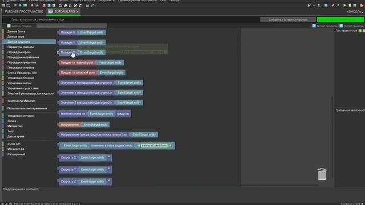This screenshot has height=205, width=365.
Task: Click the blue grid toolbar icon
Action: pos(49,5)
